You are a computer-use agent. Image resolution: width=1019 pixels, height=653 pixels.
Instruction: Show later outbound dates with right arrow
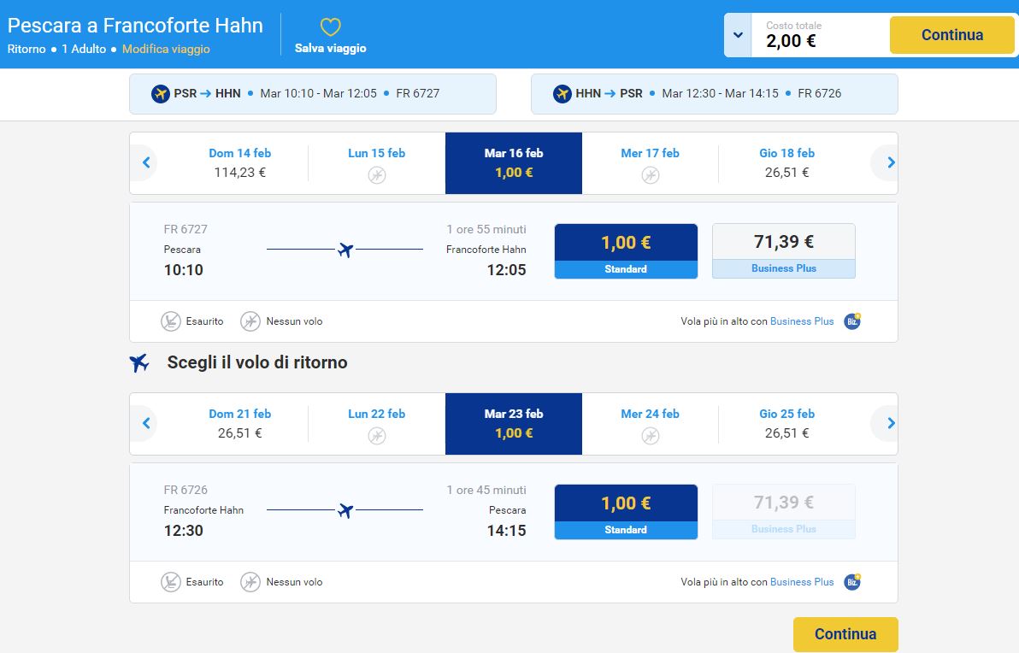pyautogui.click(x=890, y=162)
